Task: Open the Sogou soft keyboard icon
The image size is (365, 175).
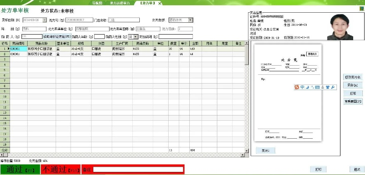Action: pyautogui.click(x=317, y=87)
